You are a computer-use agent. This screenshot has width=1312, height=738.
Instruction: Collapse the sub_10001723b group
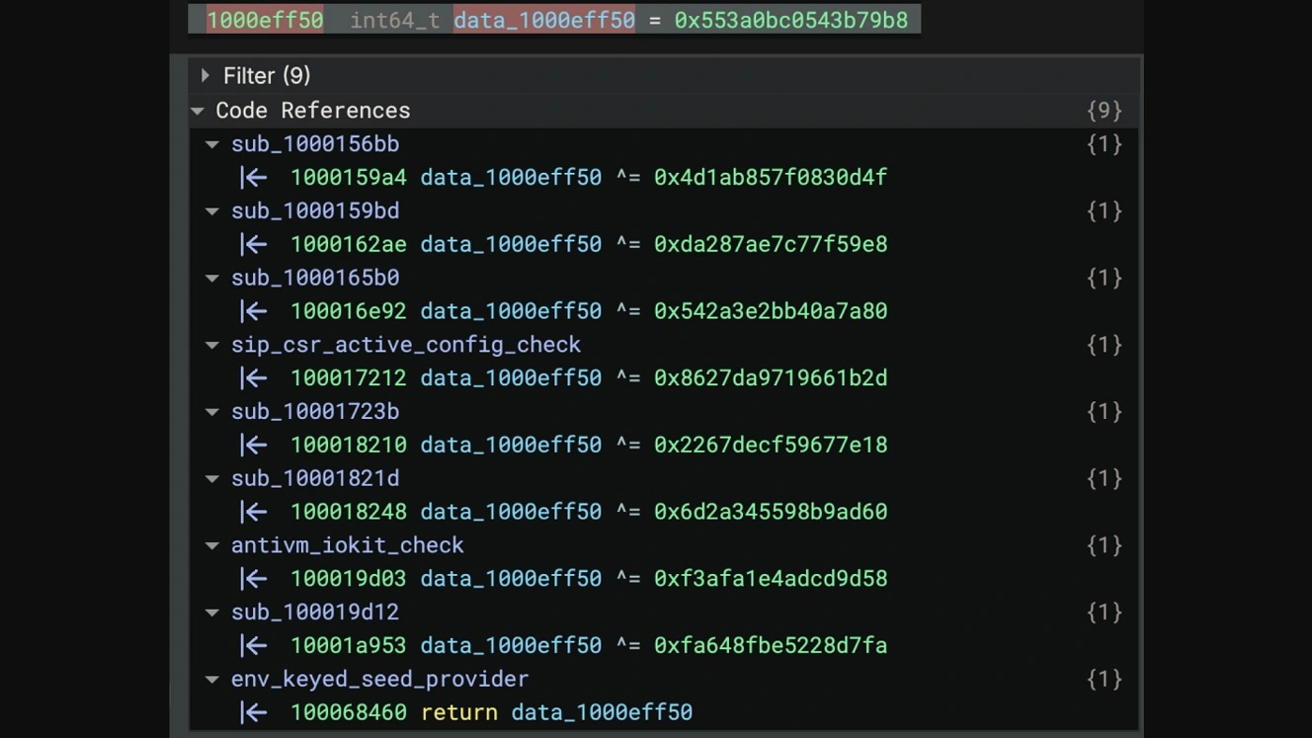(x=212, y=412)
